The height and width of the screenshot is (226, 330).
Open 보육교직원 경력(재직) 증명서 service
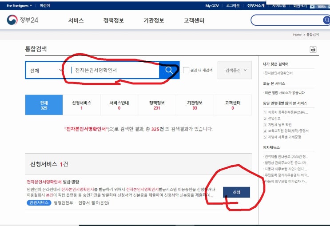click(x=288, y=131)
